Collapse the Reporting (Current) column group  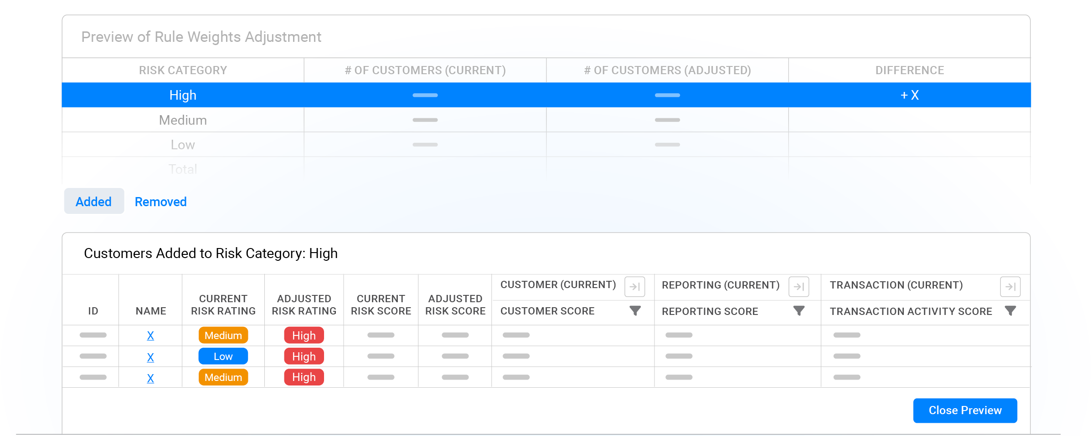pyautogui.click(x=798, y=287)
